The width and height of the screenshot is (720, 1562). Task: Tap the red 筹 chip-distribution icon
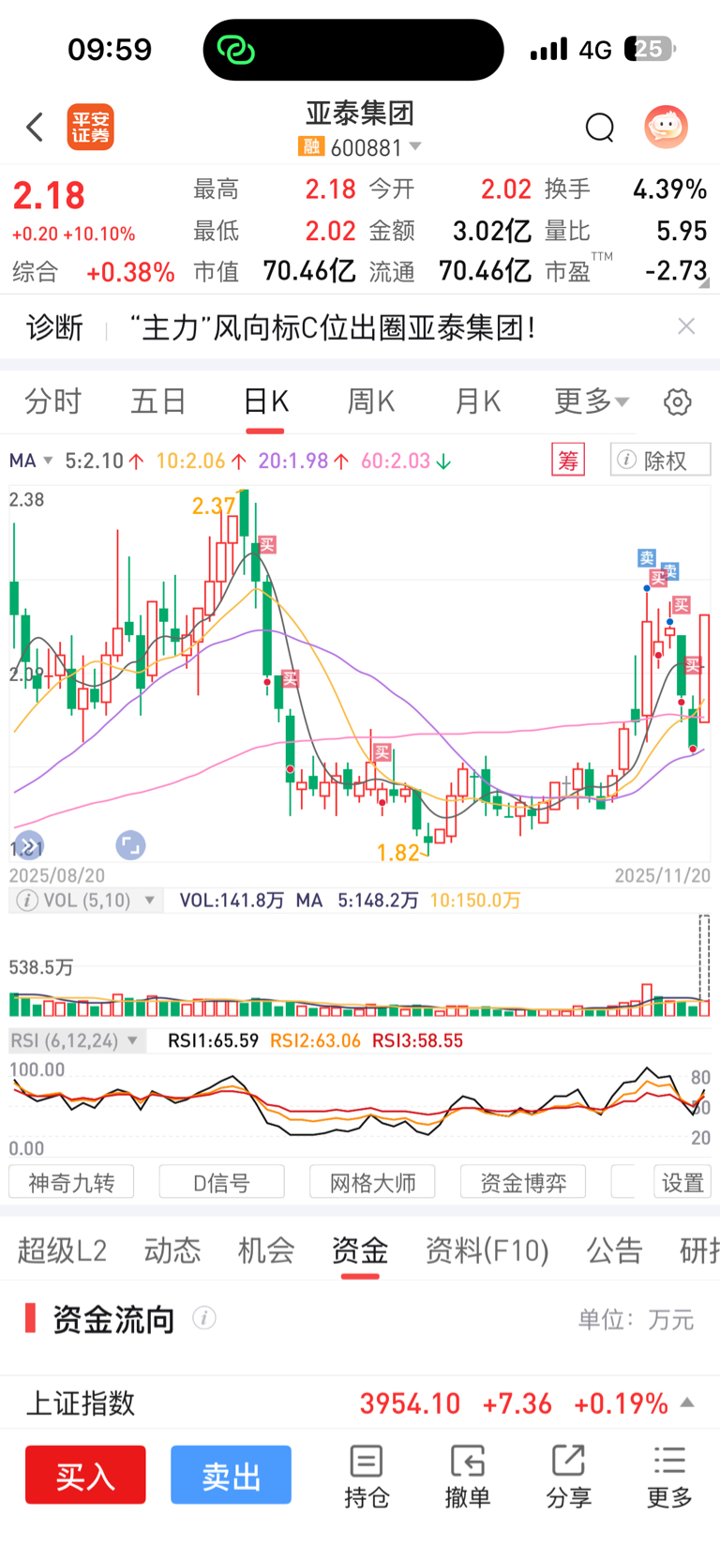point(568,461)
